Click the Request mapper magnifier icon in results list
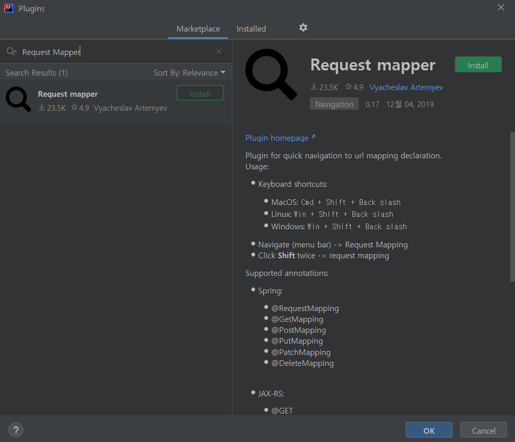 (x=19, y=99)
